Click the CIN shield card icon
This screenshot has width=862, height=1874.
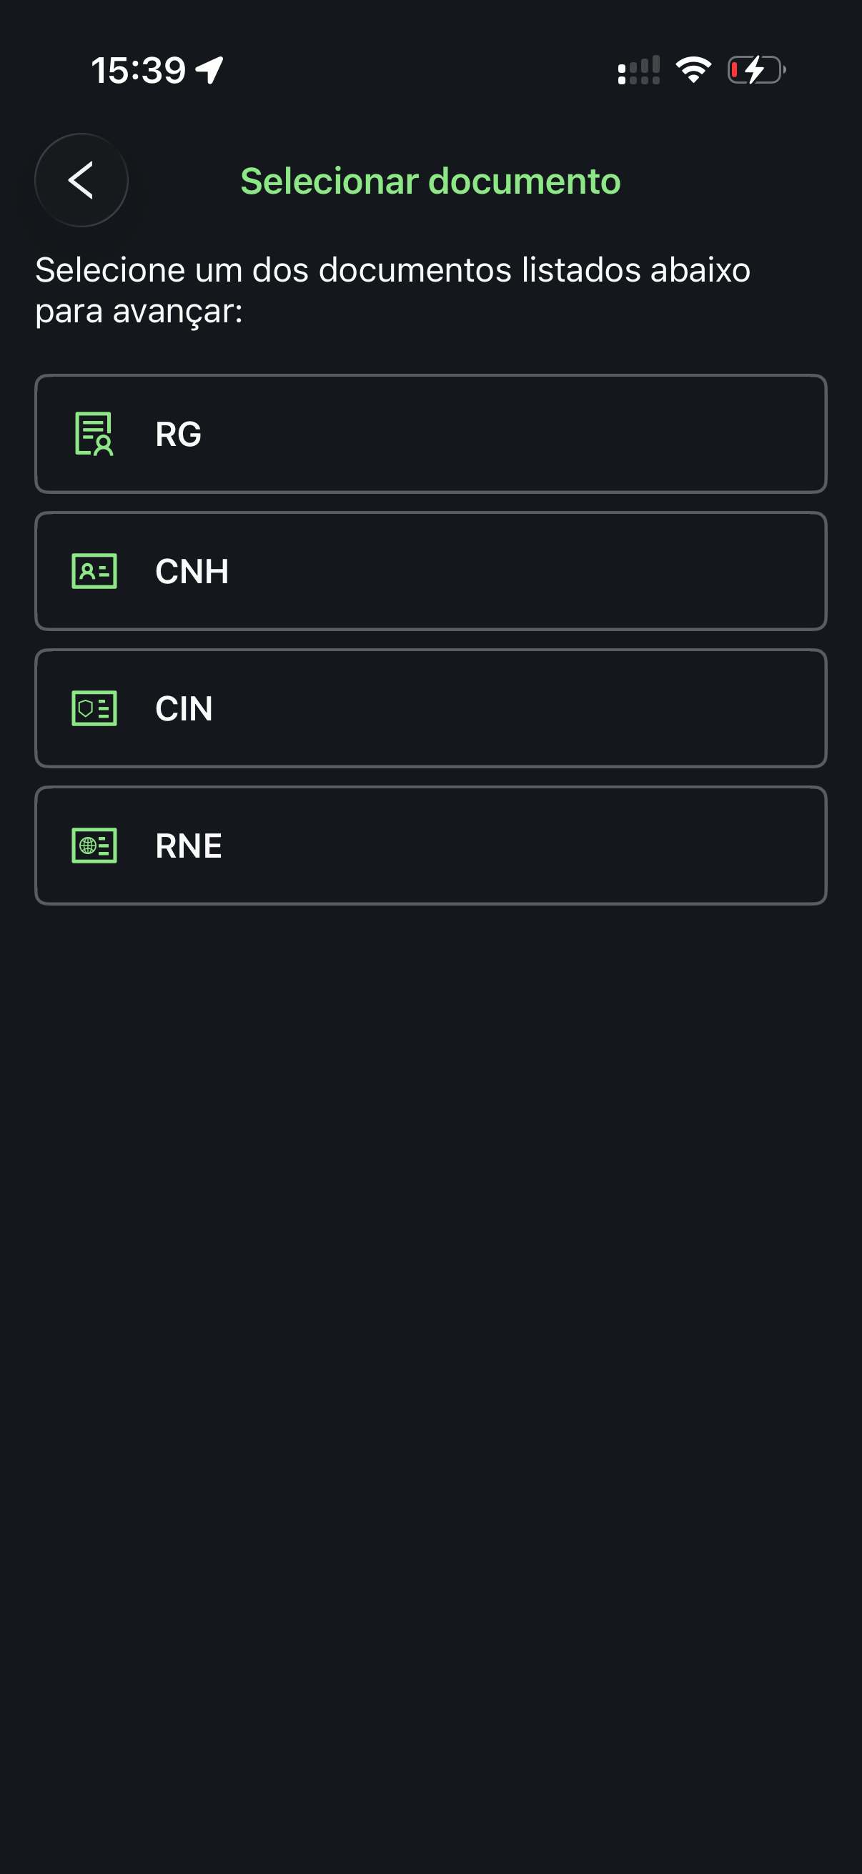coord(94,708)
